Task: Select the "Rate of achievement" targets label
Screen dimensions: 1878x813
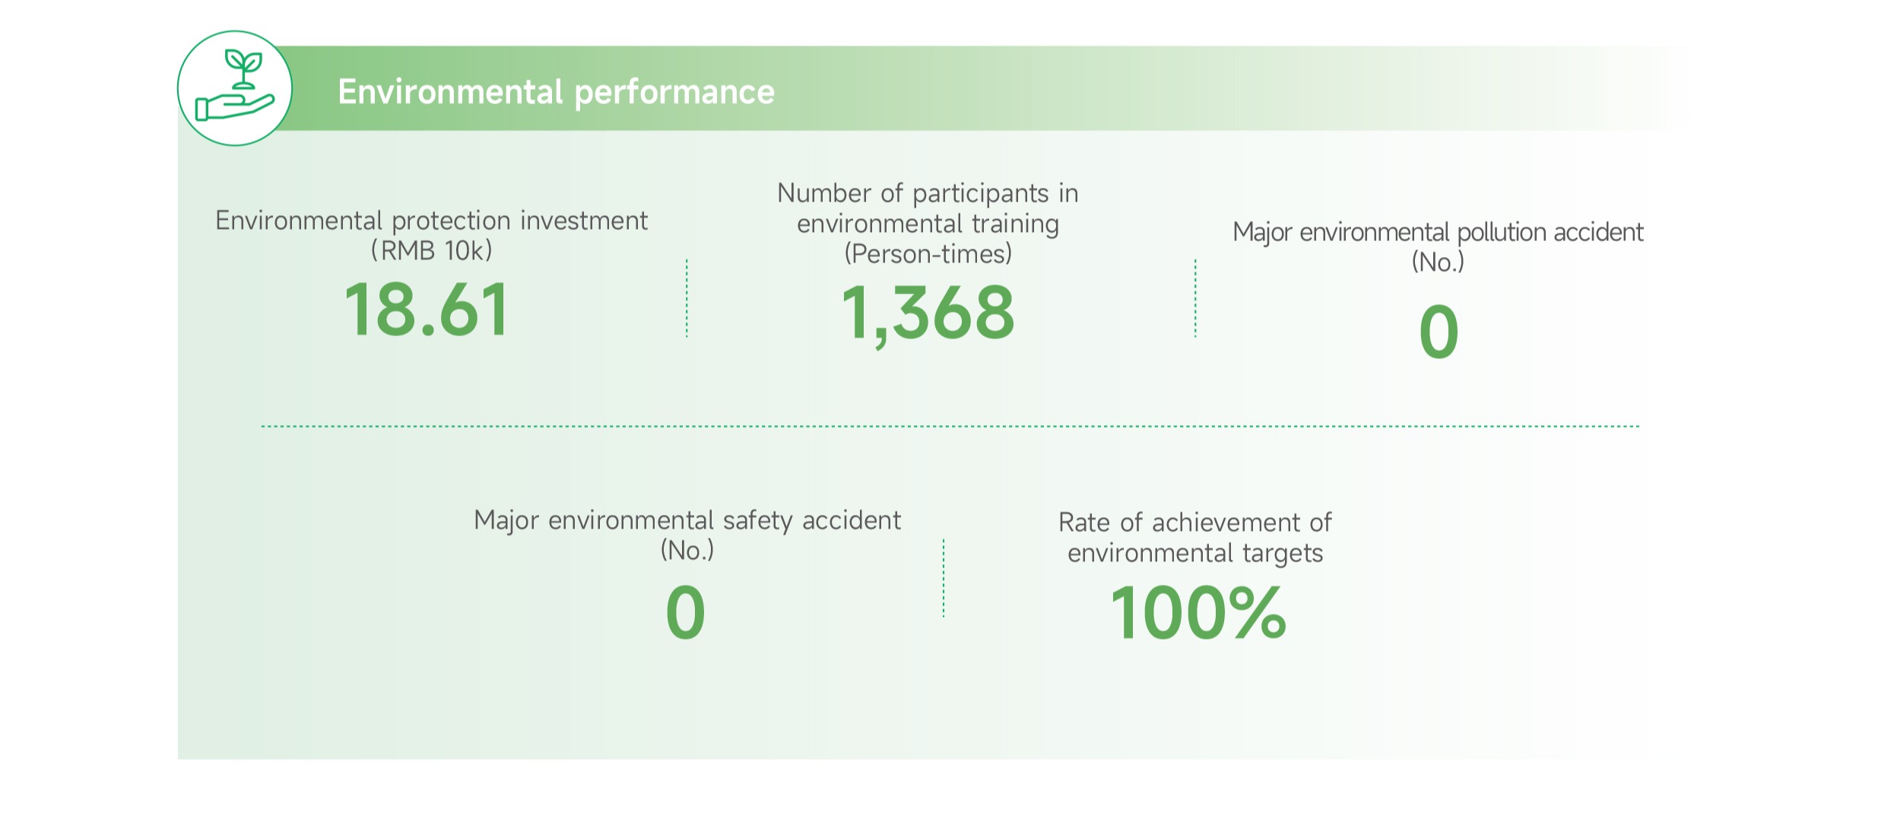Action: tap(1195, 538)
